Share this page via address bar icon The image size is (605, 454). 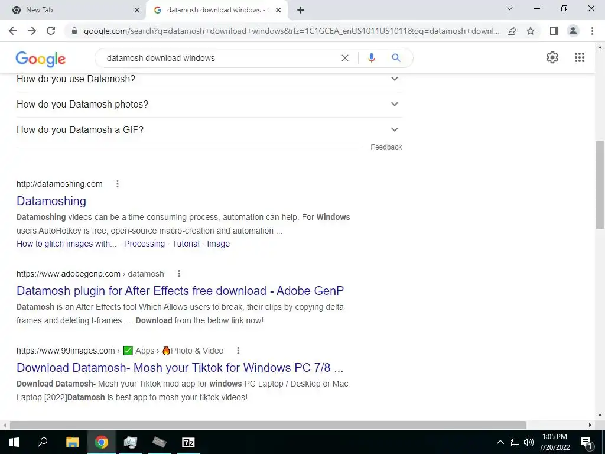tap(512, 31)
